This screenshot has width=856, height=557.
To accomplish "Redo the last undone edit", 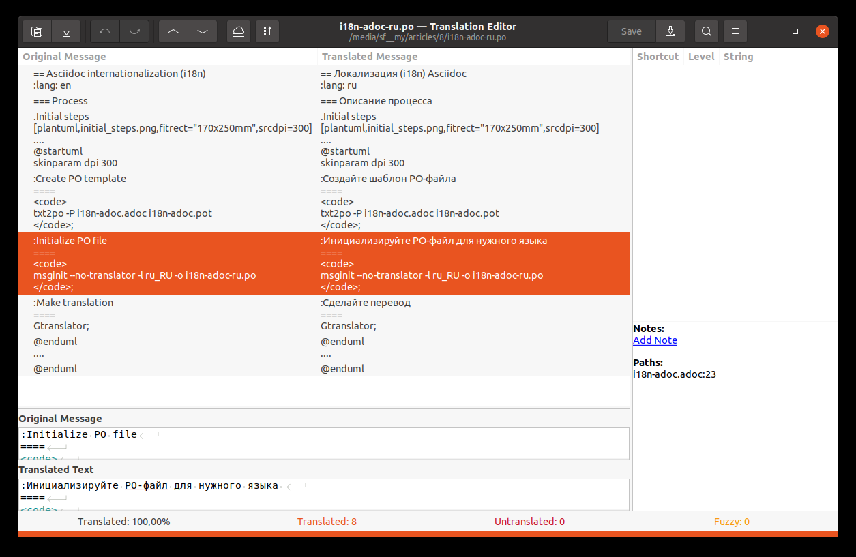I will [x=134, y=31].
